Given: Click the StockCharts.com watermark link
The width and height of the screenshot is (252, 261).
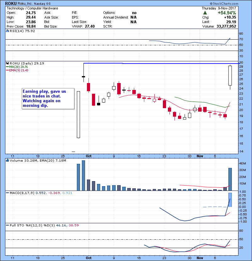Looking at the screenshot, I should pyautogui.click(x=236, y=3).
